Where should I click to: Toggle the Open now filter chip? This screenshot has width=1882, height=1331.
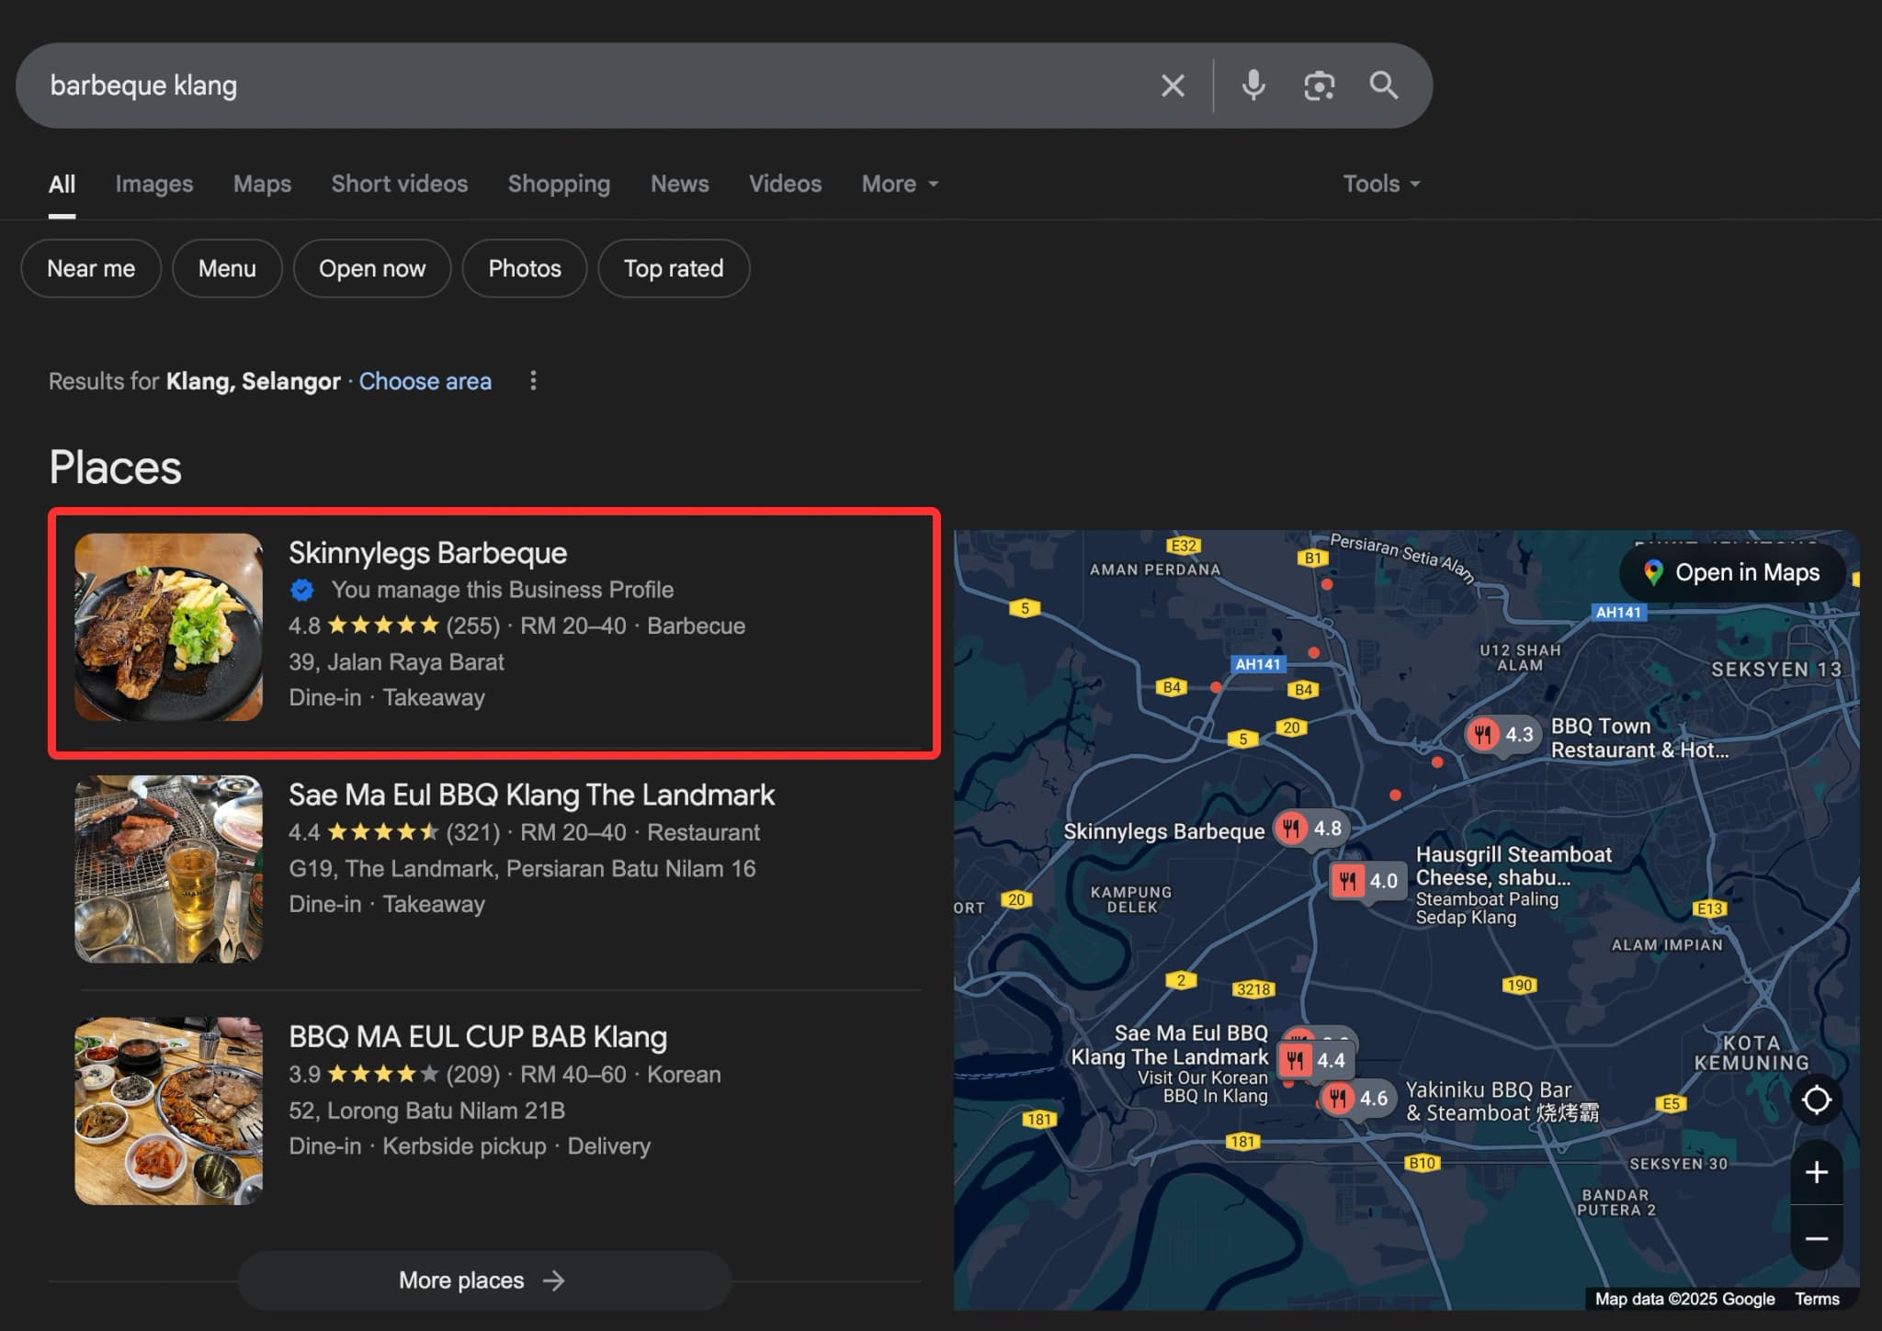pyautogui.click(x=372, y=268)
